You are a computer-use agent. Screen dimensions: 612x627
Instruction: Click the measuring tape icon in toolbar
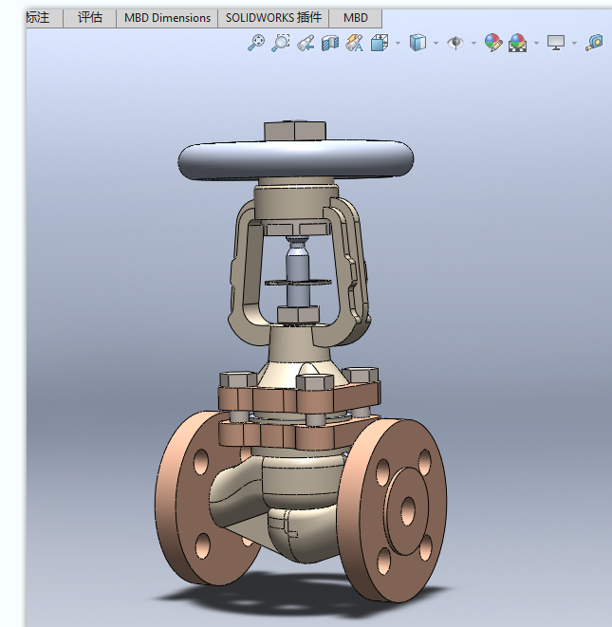click(595, 43)
